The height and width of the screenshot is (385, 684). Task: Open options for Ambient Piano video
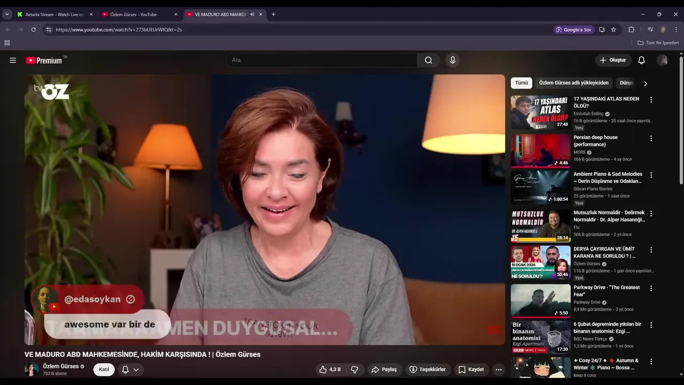(x=651, y=175)
